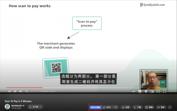Save (保存) video to playlist

[161, 107]
